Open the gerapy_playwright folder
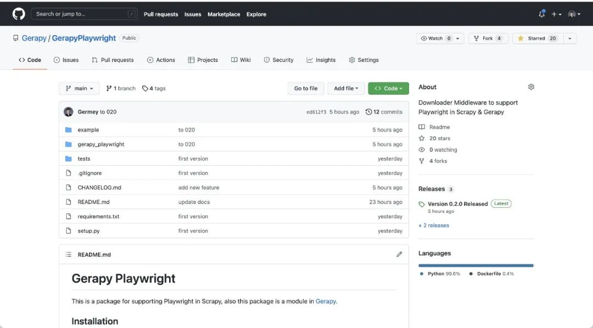The image size is (593, 328). click(x=101, y=144)
